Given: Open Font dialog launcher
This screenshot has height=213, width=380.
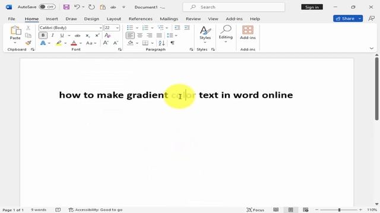Looking at the screenshot, I should 120,50.
